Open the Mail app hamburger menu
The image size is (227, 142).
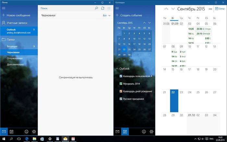coord(4,8)
